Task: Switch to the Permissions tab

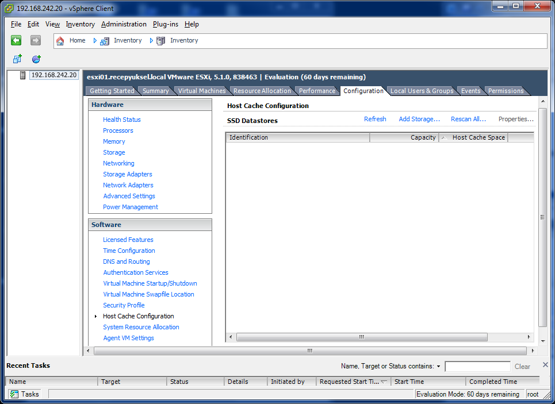Action: [506, 91]
